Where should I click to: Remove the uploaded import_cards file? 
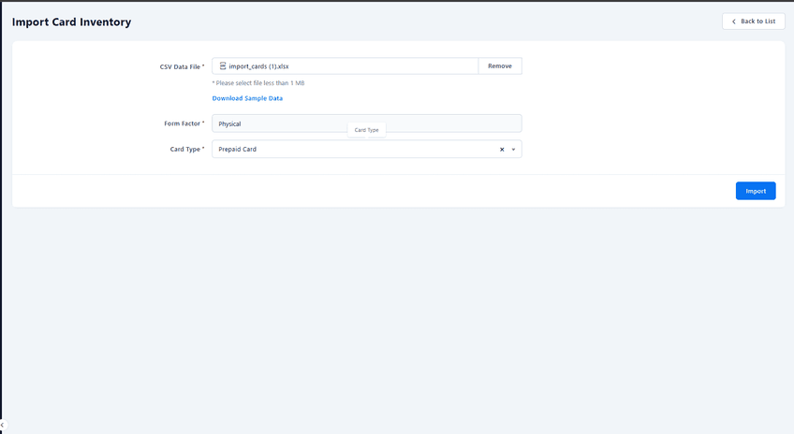click(x=500, y=66)
